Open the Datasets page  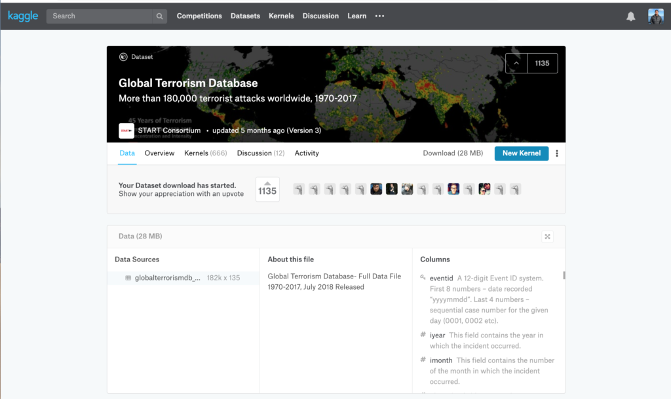245,16
